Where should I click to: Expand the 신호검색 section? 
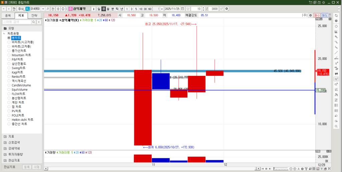click(5, 142)
